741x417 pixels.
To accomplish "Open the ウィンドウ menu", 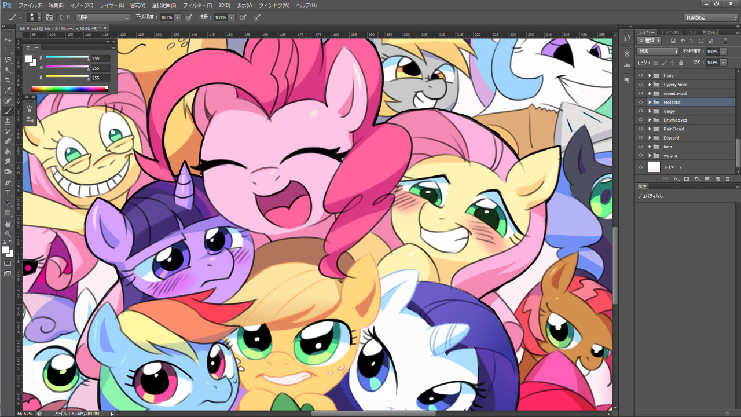I will 274,5.
